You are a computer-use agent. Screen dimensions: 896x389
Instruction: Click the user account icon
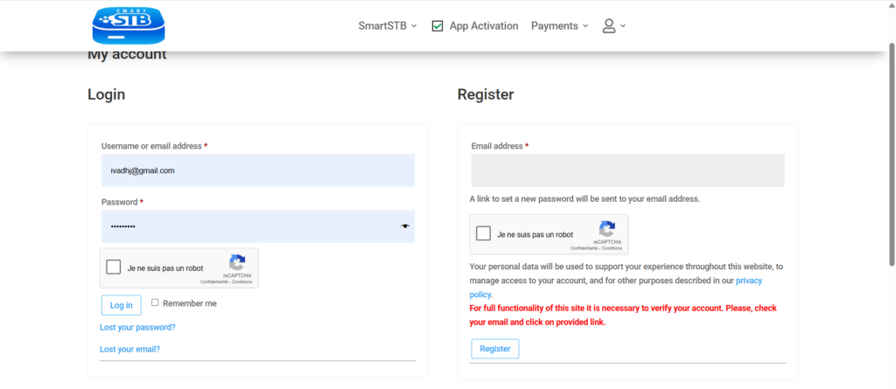(609, 26)
